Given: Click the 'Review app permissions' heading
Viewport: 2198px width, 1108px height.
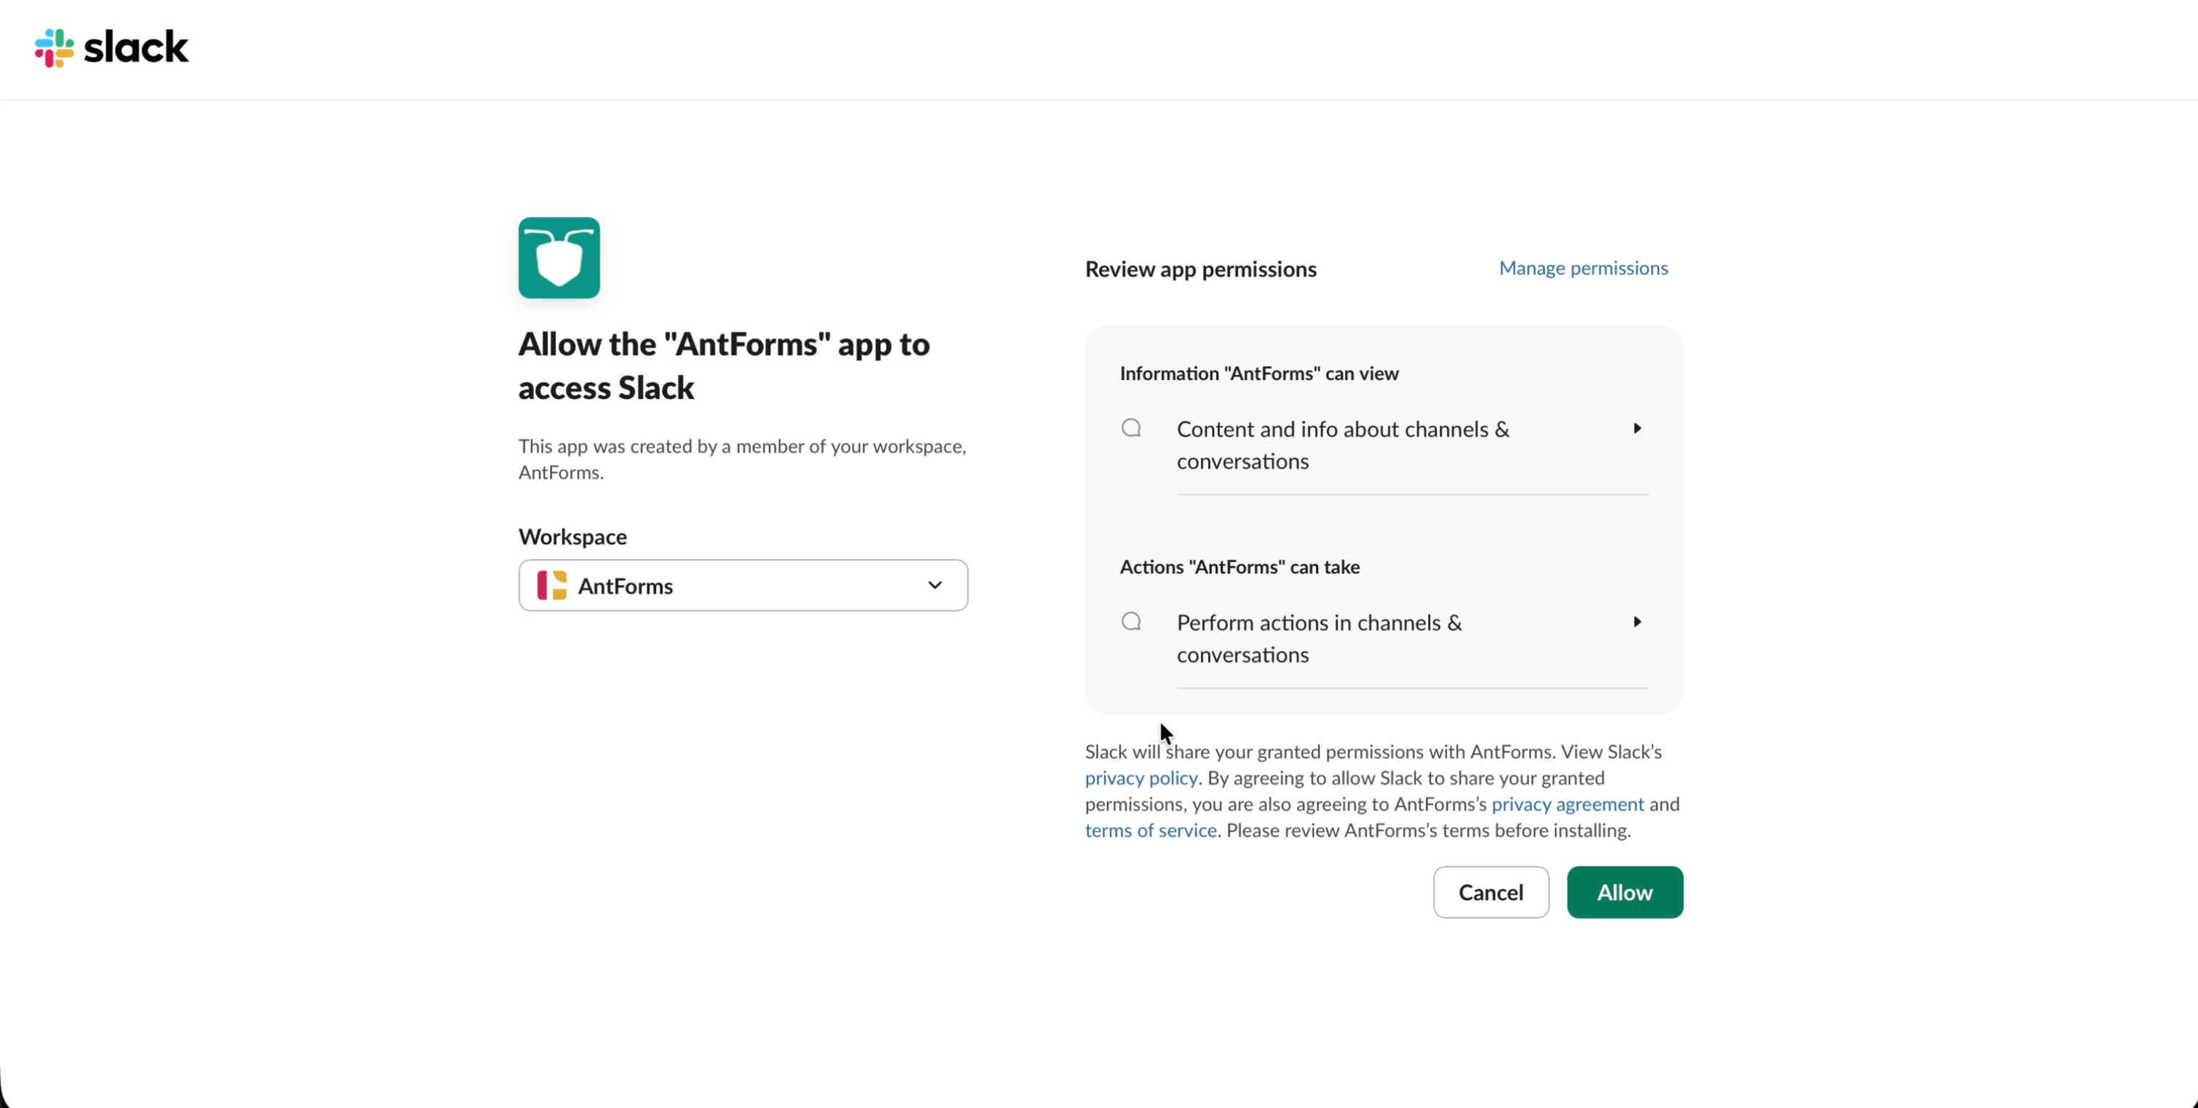Looking at the screenshot, I should (1200, 269).
